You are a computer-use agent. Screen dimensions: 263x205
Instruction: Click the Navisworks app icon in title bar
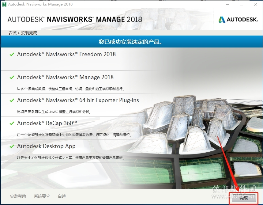tap(4, 4)
